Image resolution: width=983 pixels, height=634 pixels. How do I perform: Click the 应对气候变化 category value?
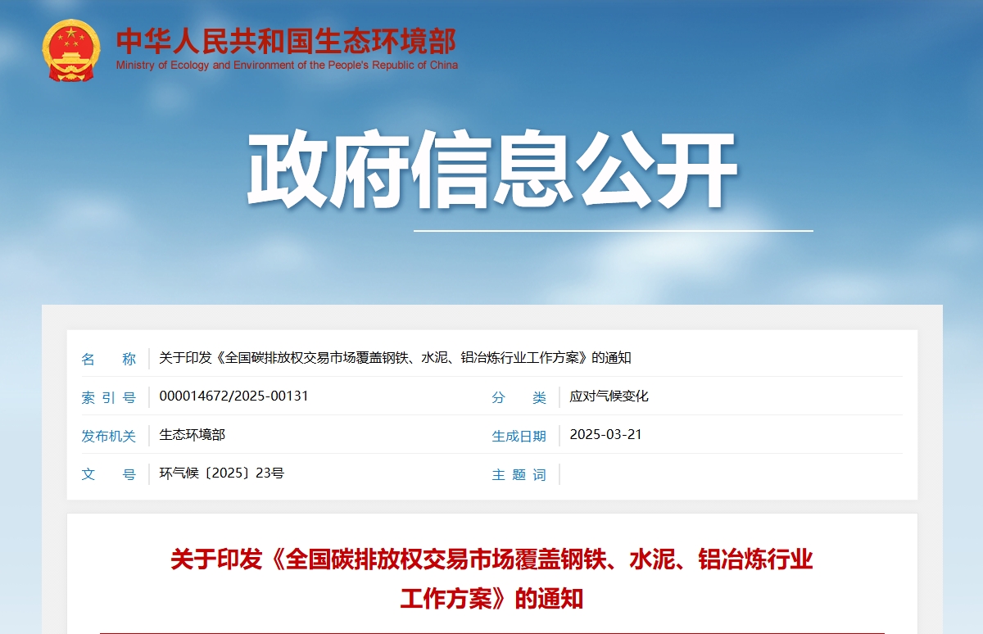click(x=609, y=396)
